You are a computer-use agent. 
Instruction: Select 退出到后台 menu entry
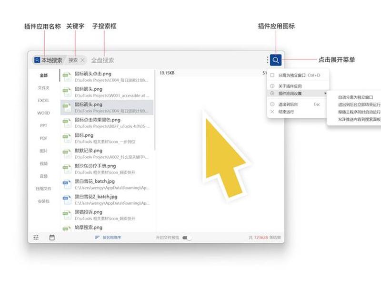click(x=288, y=104)
